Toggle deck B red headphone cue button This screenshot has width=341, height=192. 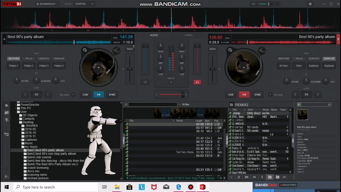point(197,82)
